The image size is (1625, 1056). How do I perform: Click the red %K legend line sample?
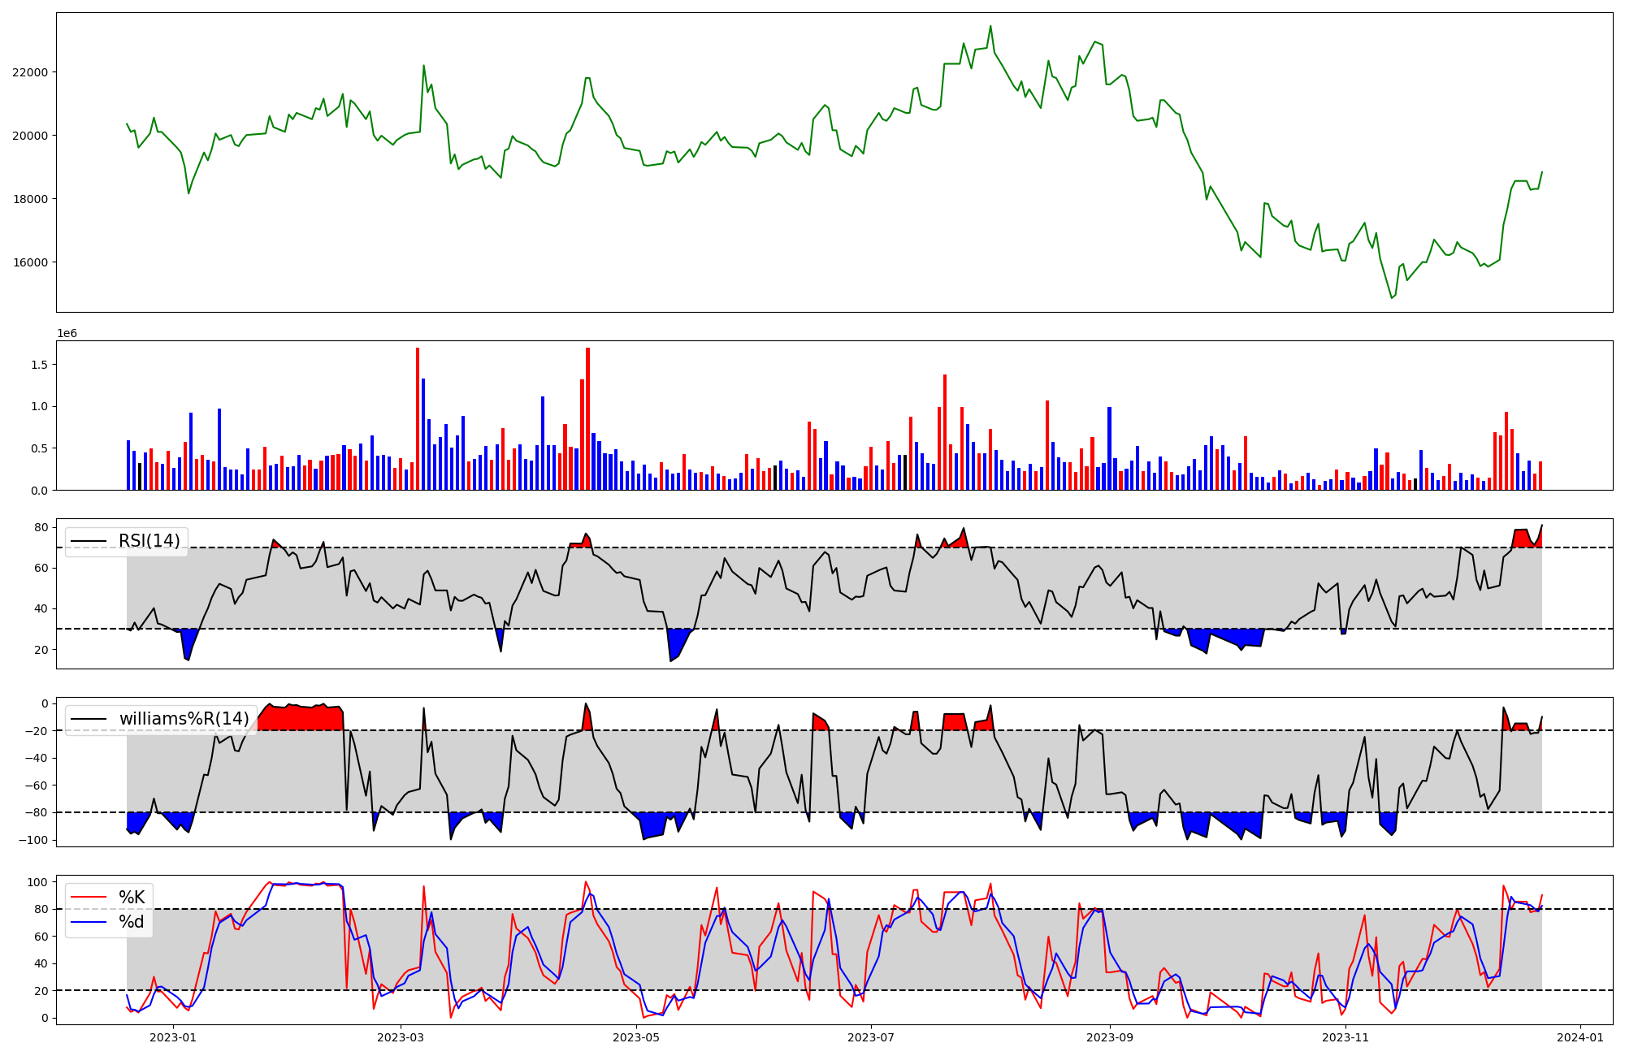(x=89, y=898)
